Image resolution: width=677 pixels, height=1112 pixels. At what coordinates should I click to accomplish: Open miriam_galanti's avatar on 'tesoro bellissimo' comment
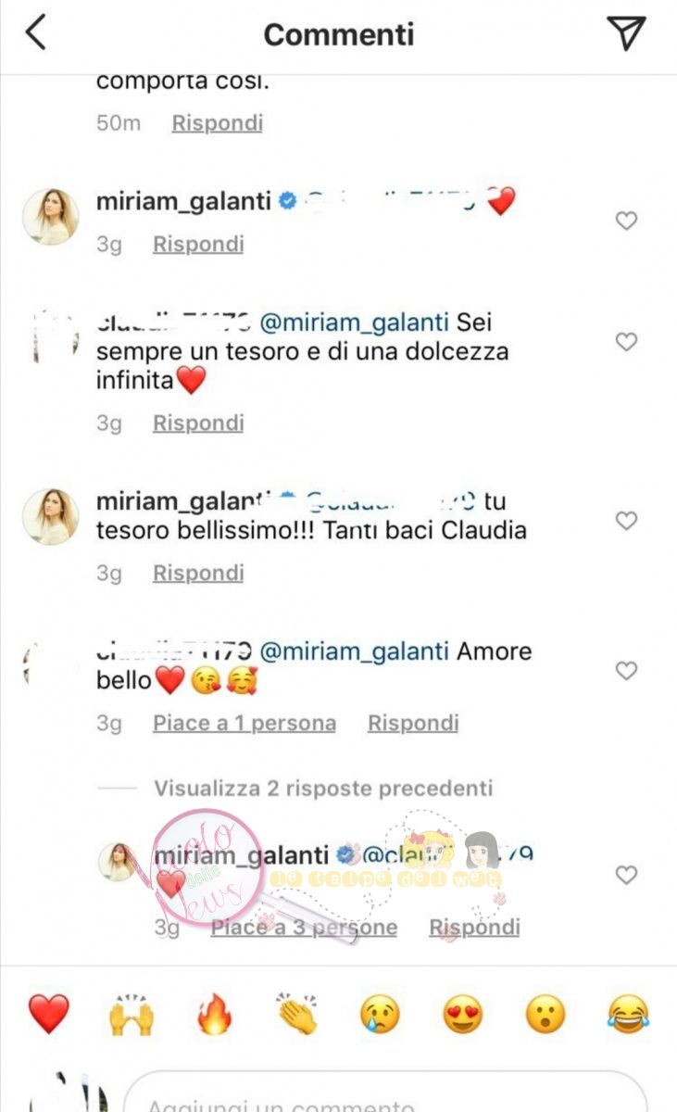pyautogui.click(x=51, y=517)
